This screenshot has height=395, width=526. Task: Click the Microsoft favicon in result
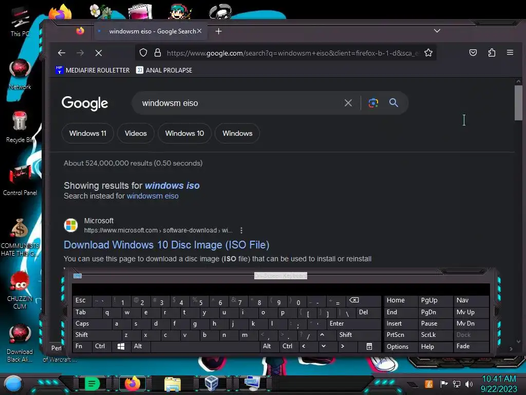[x=71, y=225]
